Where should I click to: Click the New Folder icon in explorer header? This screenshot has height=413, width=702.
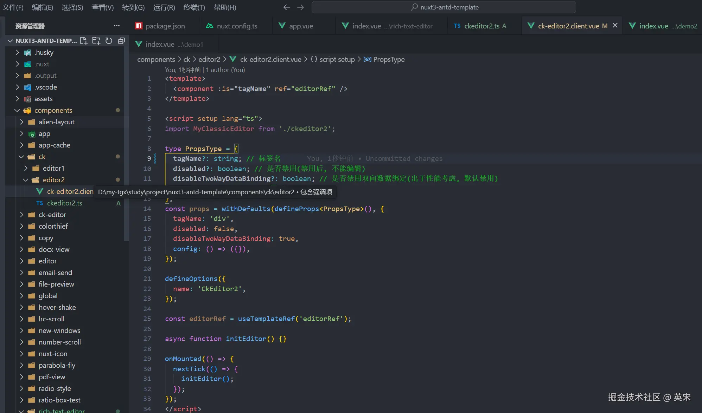pos(96,41)
